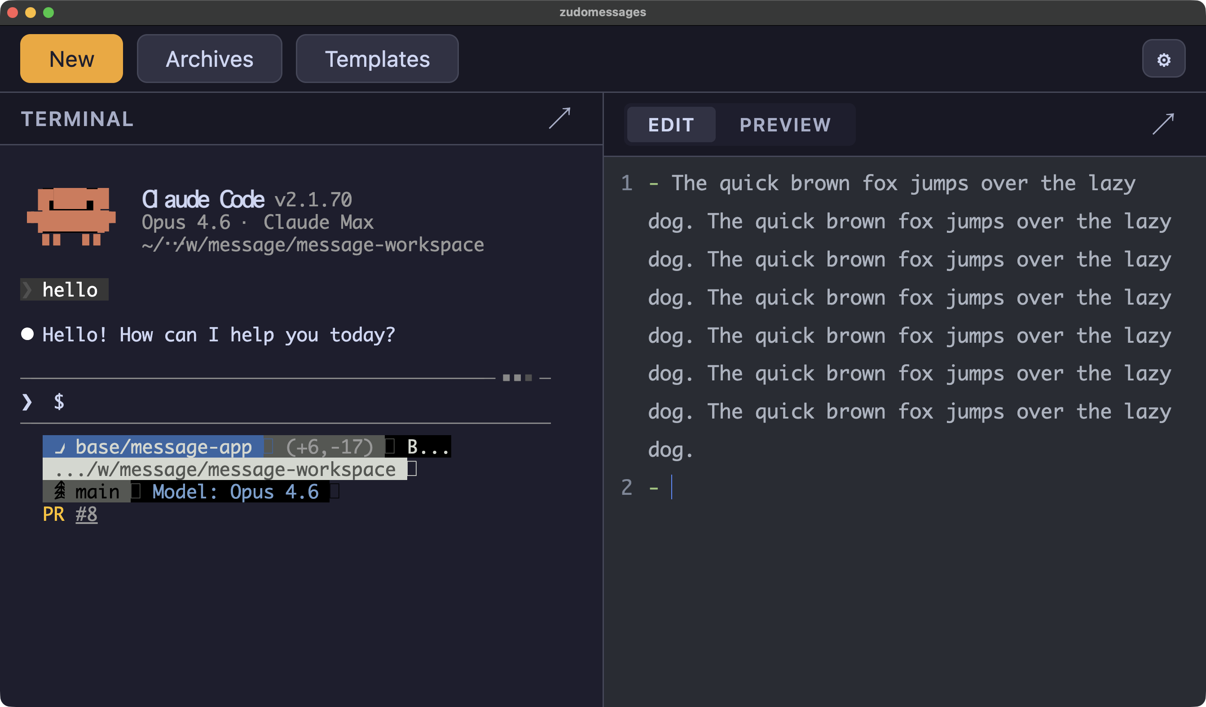Expand the Terminal panel with arrow icon
The width and height of the screenshot is (1206, 707).
pyautogui.click(x=559, y=118)
